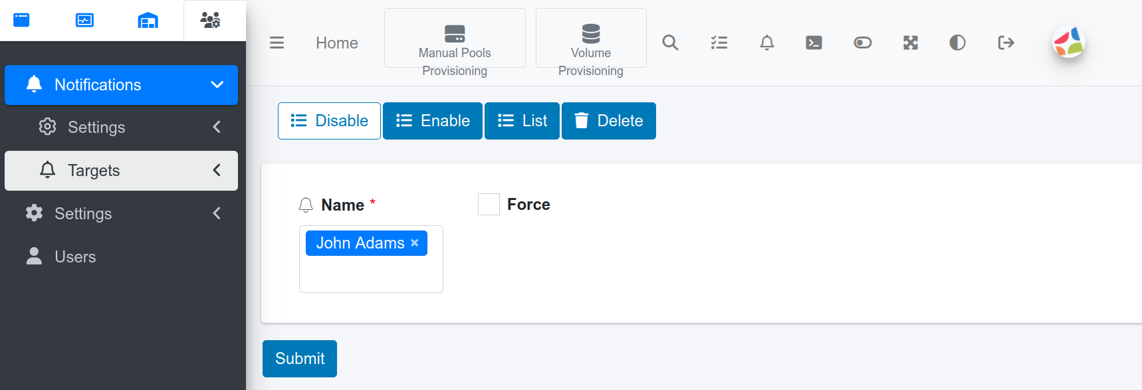
Task: Click the Delete button
Action: pos(608,121)
